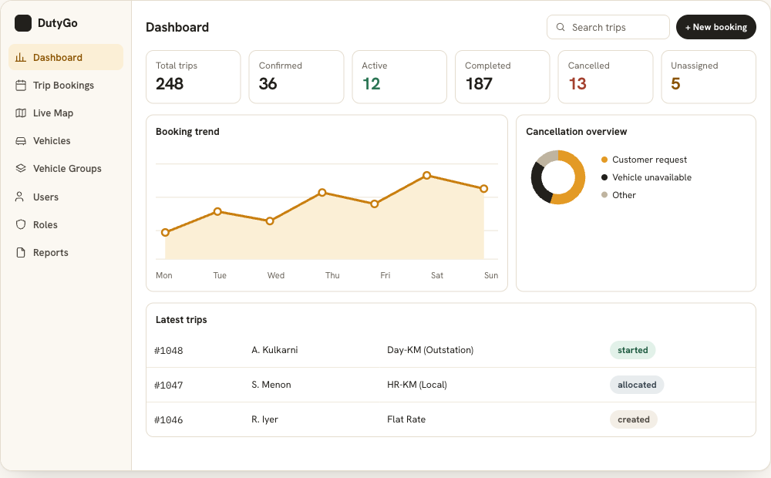771x478 pixels.
Task: Click passenger name S. Menon
Action: [x=271, y=385]
